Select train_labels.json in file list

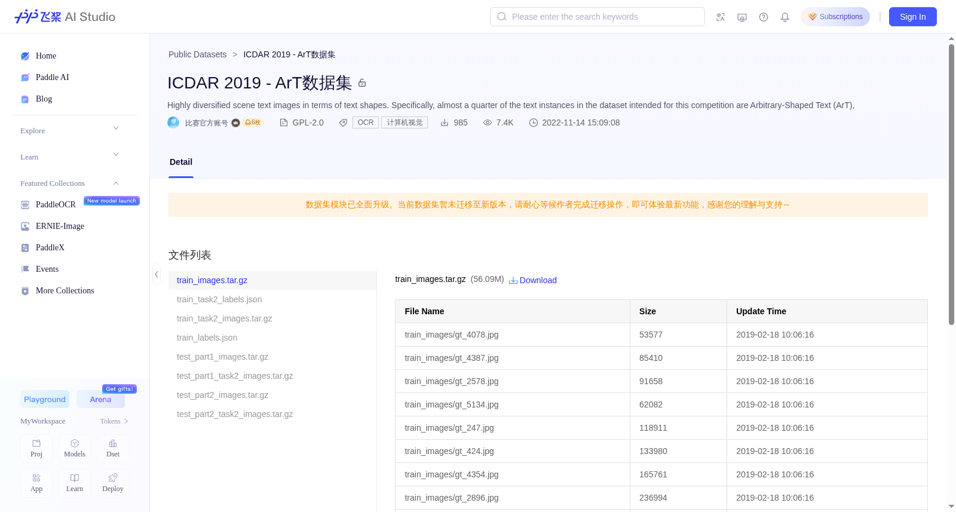click(272, 338)
